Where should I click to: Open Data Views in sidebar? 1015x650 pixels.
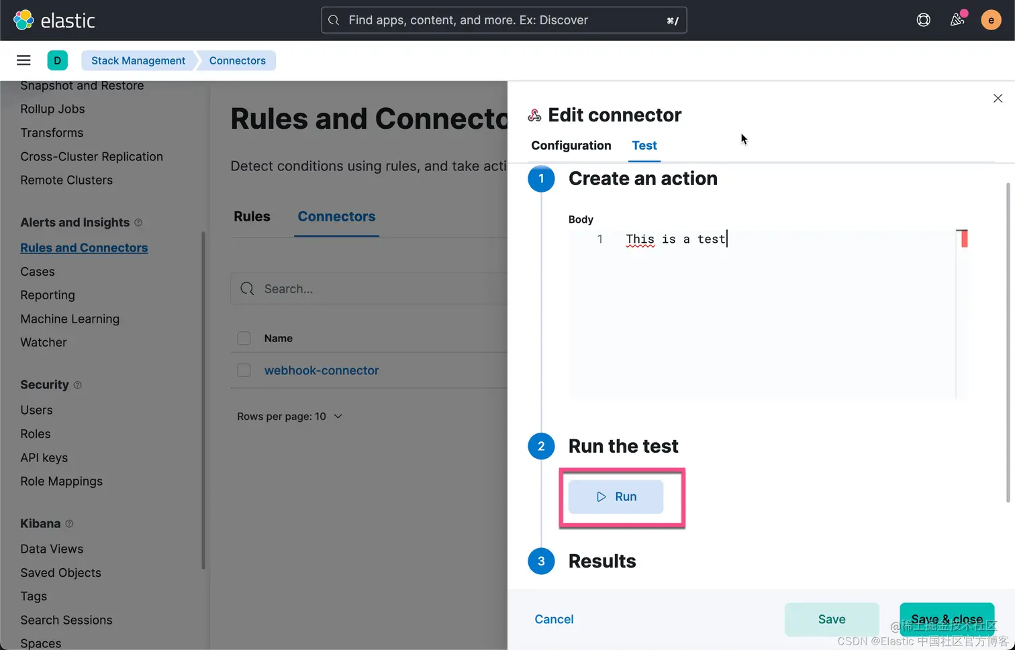coord(52,549)
